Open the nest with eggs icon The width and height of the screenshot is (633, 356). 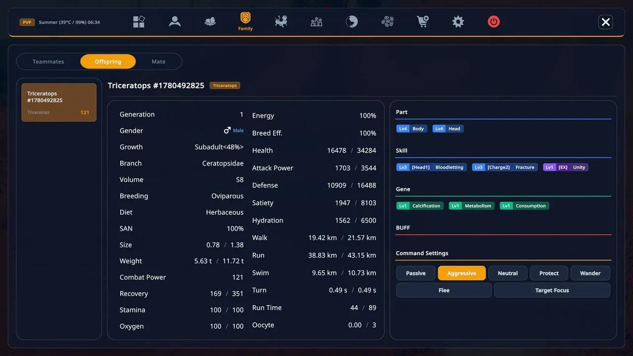[210, 21]
